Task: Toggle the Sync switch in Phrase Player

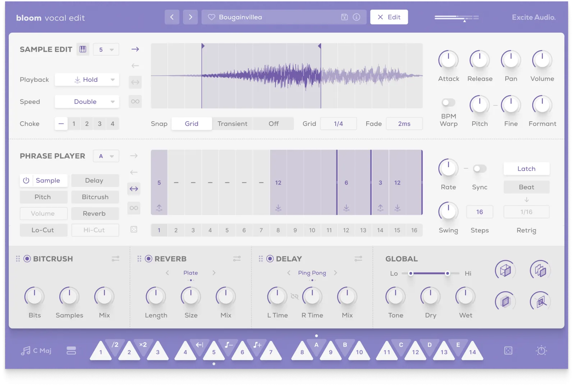Action: (x=479, y=169)
